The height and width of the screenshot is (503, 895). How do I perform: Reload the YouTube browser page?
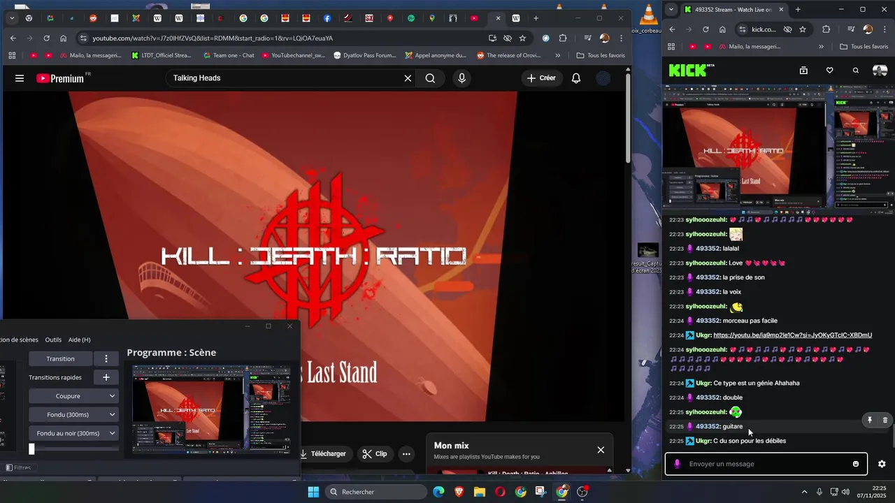pos(47,38)
